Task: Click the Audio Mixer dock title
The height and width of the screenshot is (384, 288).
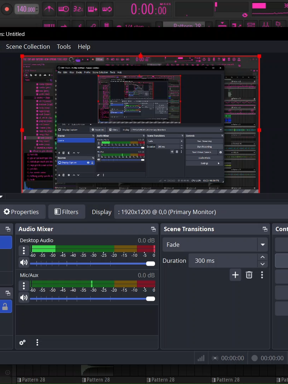Action: [36, 229]
